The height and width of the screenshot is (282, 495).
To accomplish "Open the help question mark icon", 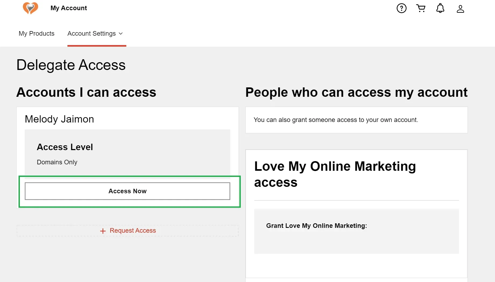I will click(401, 8).
